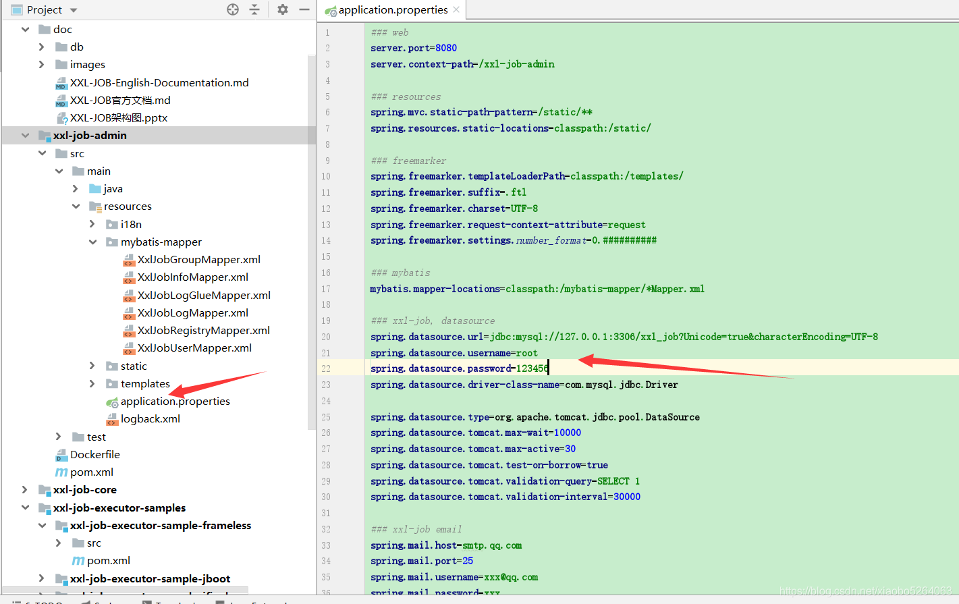Click the XxlJobInfoMapper.xml file icon

(129, 277)
